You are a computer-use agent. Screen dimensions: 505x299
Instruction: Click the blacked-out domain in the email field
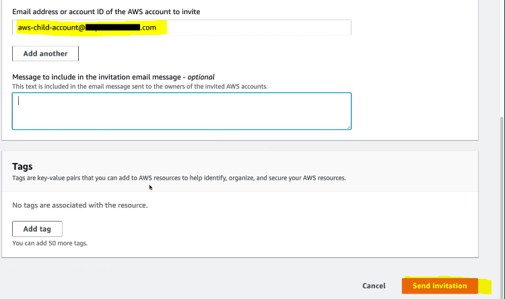tap(111, 28)
